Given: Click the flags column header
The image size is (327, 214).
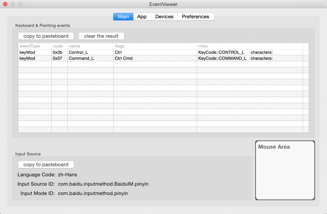Looking at the screenshot, I should pyautogui.click(x=155, y=46).
